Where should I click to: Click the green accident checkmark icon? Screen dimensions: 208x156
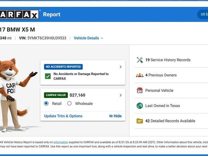coord(48,76)
